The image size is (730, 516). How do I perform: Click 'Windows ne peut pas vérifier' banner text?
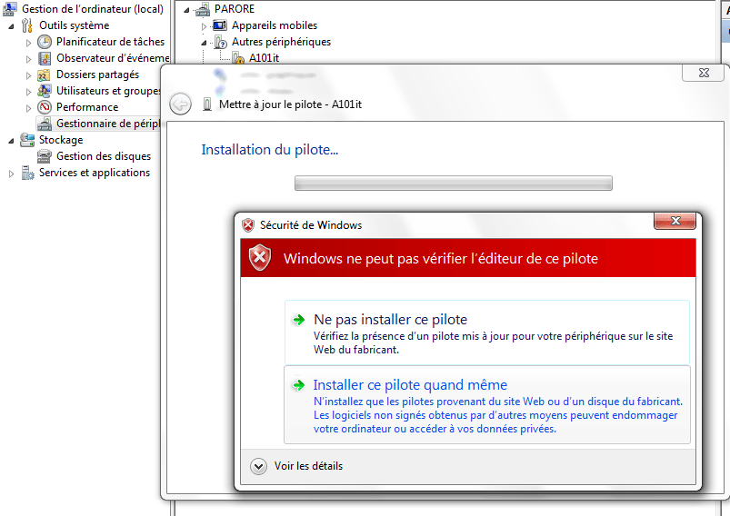[x=440, y=258]
